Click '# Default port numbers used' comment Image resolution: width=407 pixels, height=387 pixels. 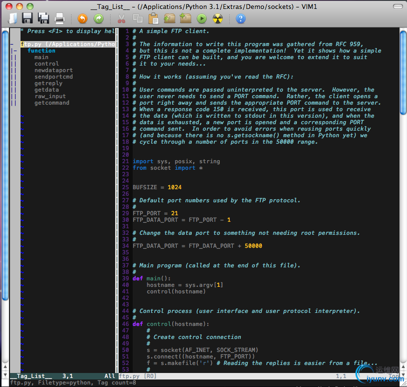coord(216,200)
